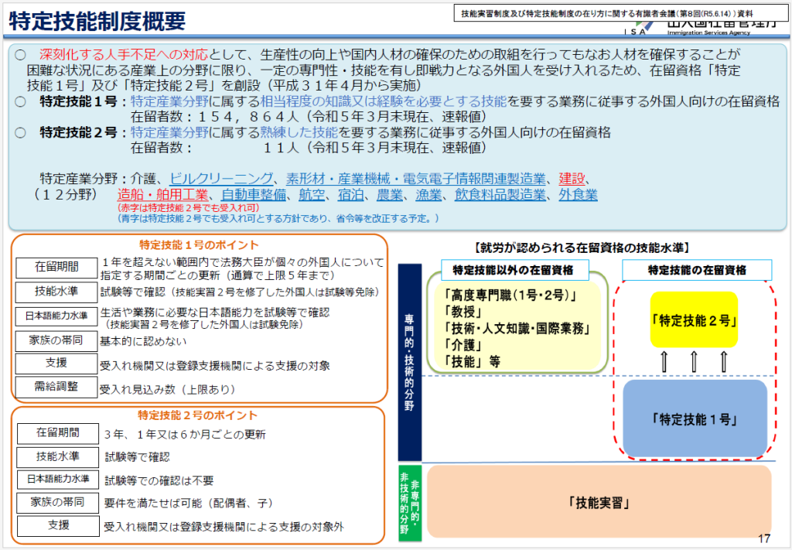Click the 特定技能の在留資格 header box

coord(697,270)
